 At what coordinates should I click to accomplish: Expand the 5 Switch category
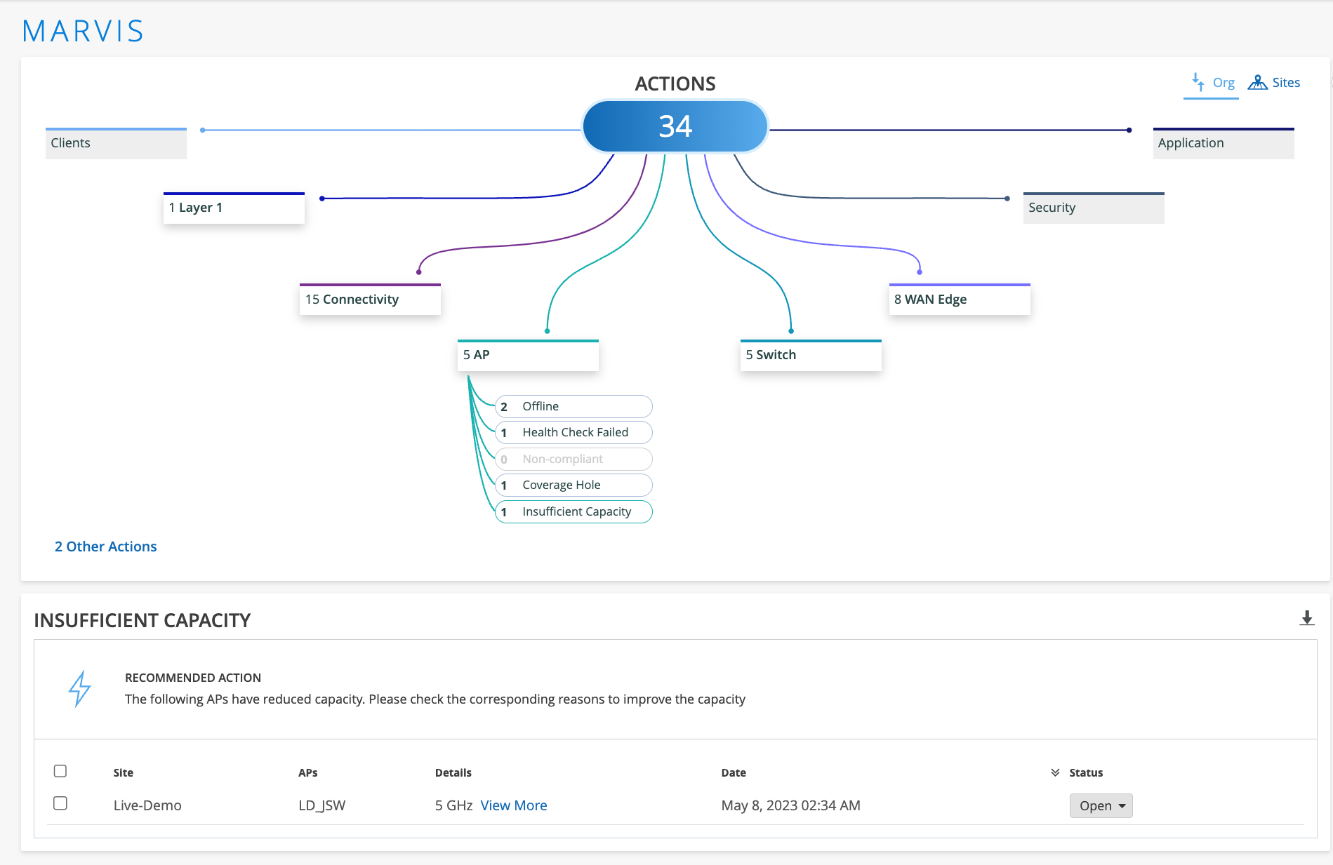tap(810, 355)
